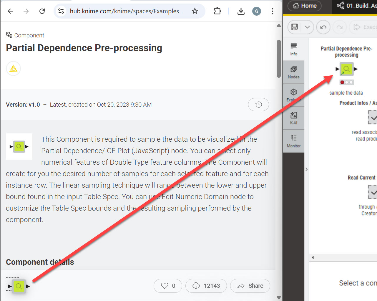
Task: Click the output port of the canvas node
Action: [356, 69]
